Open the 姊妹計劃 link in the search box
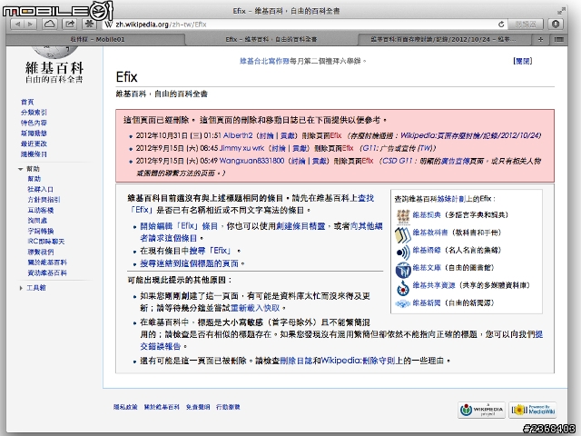 coord(450,199)
